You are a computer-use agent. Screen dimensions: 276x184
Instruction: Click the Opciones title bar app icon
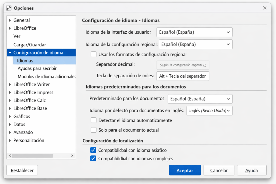click(x=9, y=8)
